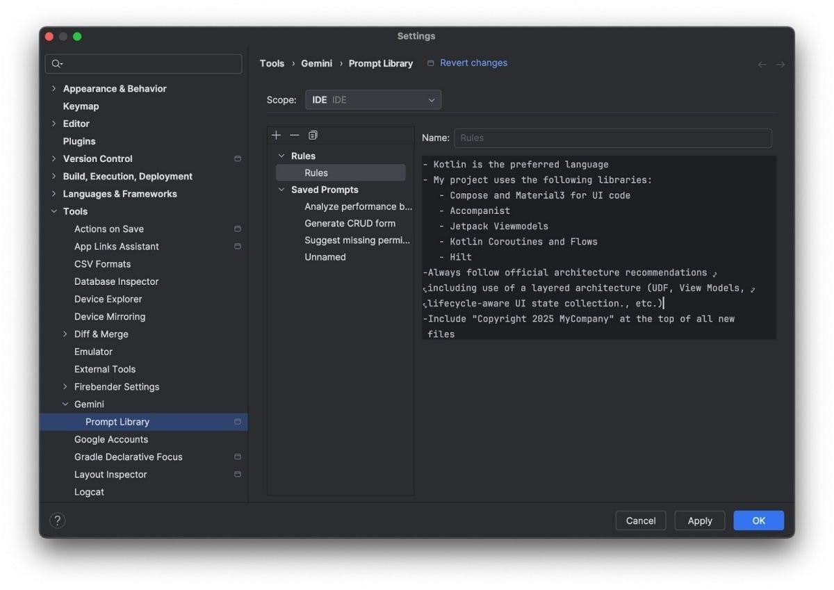
Task: Select the Generate CRUD form prompt
Action: (x=350, y=223)
